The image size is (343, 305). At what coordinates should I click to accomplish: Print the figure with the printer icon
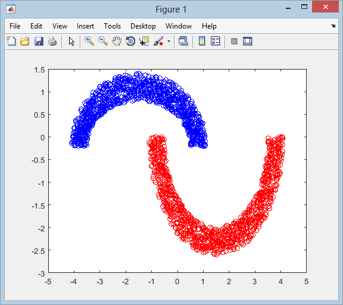coord(52,41)
